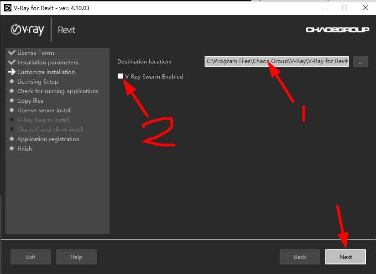This screenshot has height=274, width=376.
Task: Close the installer window
Action: 366,8
